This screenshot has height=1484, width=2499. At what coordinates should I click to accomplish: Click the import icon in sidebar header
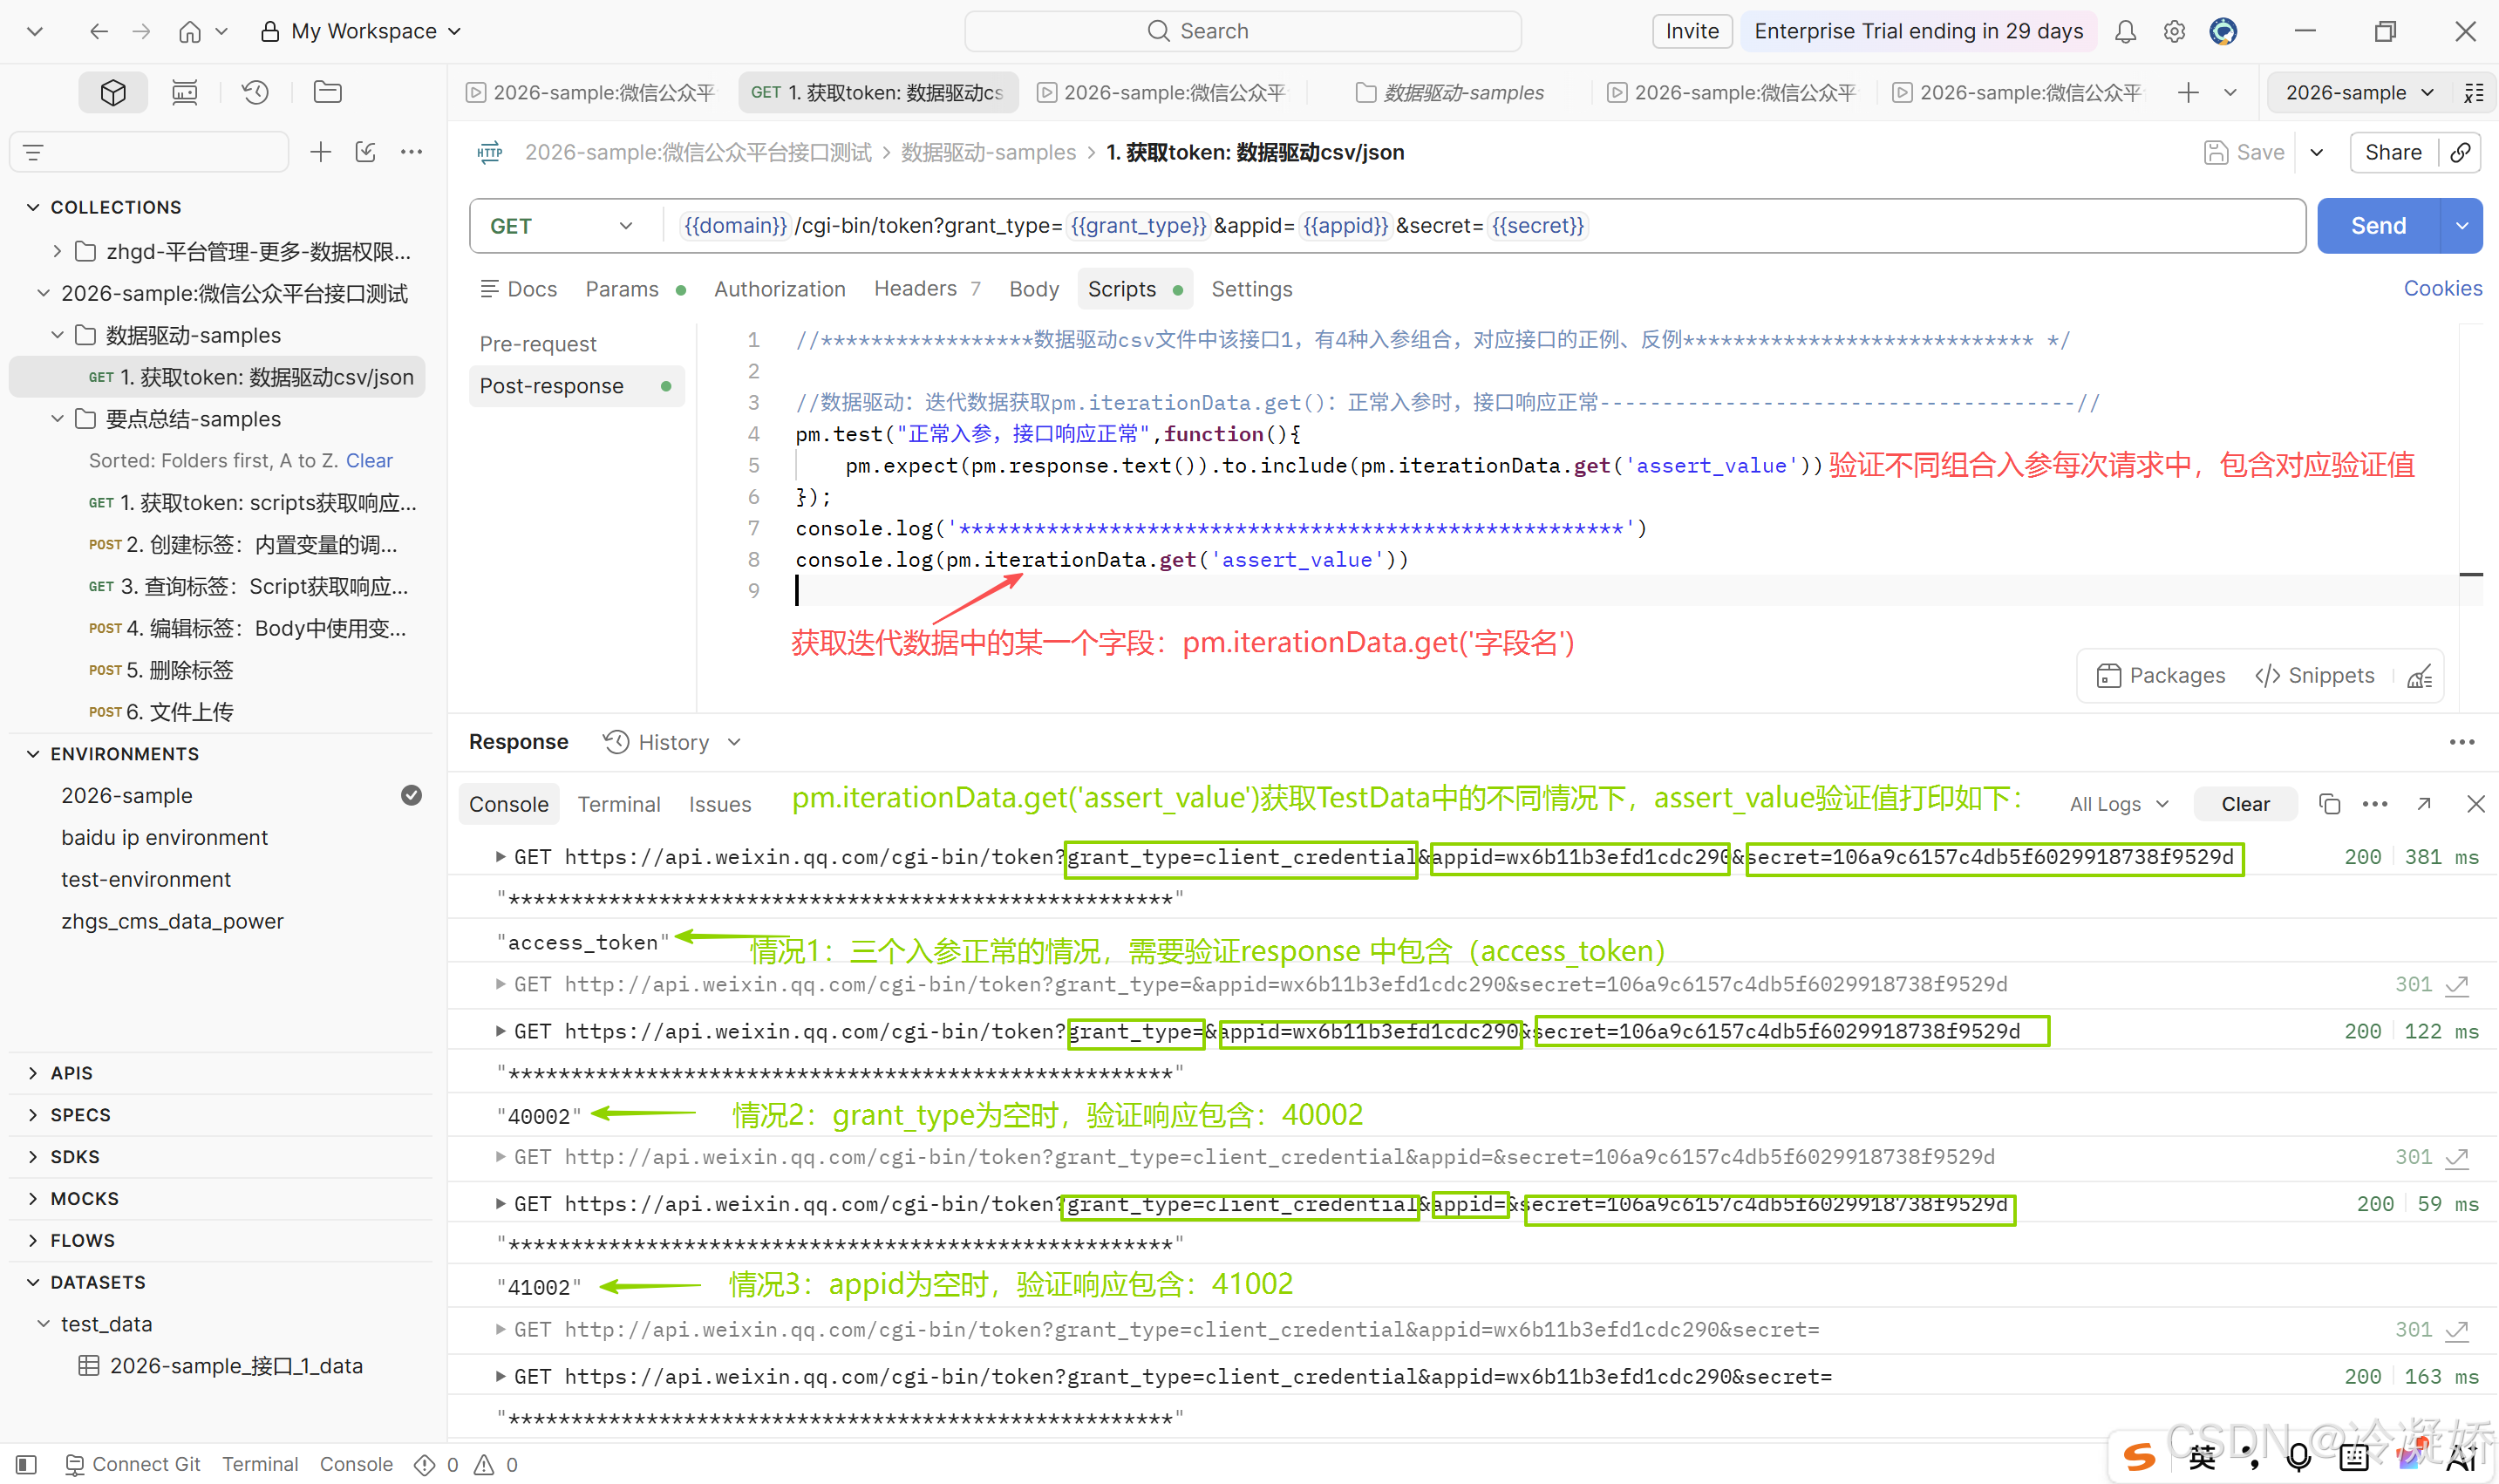pos(366,152)
